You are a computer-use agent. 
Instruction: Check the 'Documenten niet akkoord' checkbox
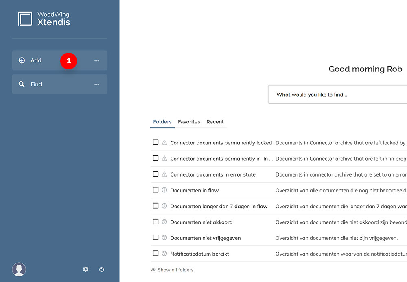pos(155,222)
